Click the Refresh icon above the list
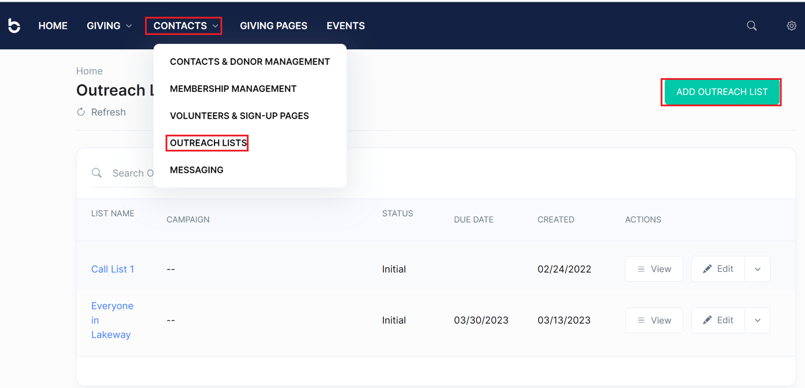Screen dimensions: 805x388 coord(80,112)
